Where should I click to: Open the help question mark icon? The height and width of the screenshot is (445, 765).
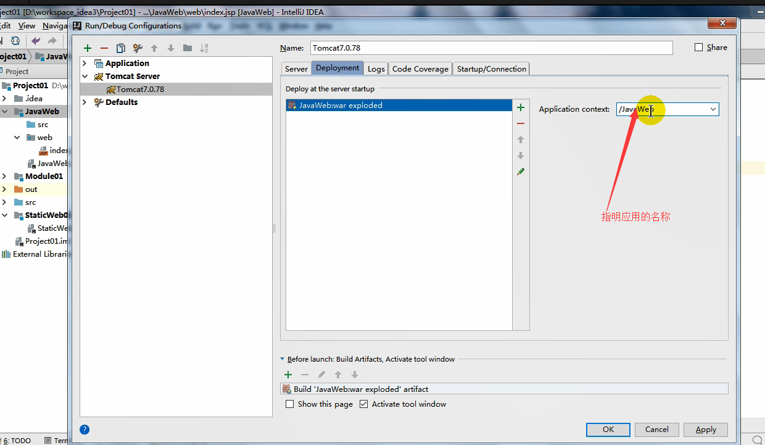coord(85,430)
